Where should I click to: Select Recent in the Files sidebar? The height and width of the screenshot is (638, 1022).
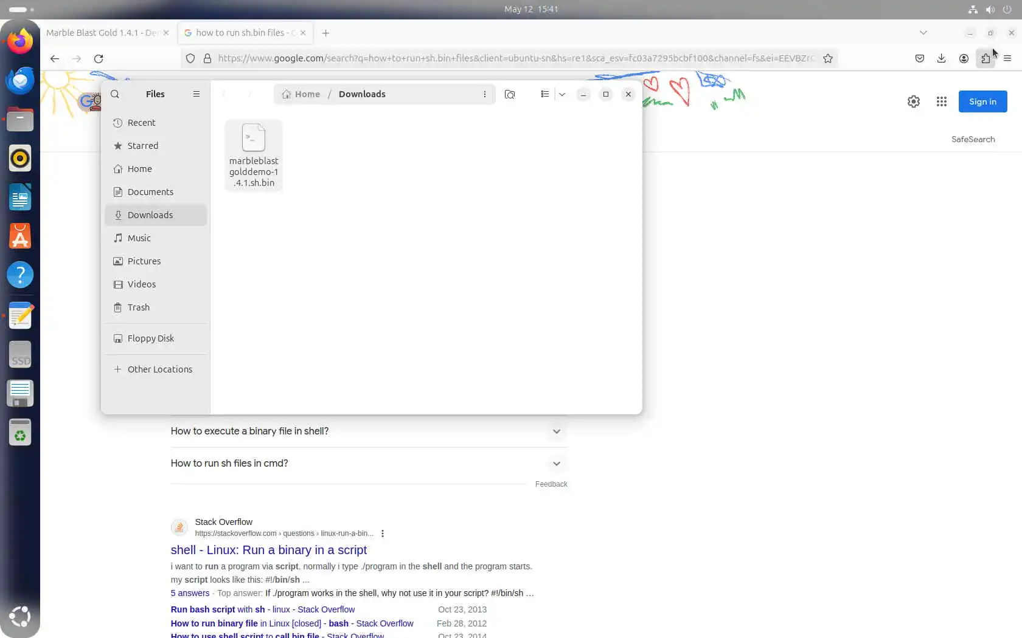point(156,123)
